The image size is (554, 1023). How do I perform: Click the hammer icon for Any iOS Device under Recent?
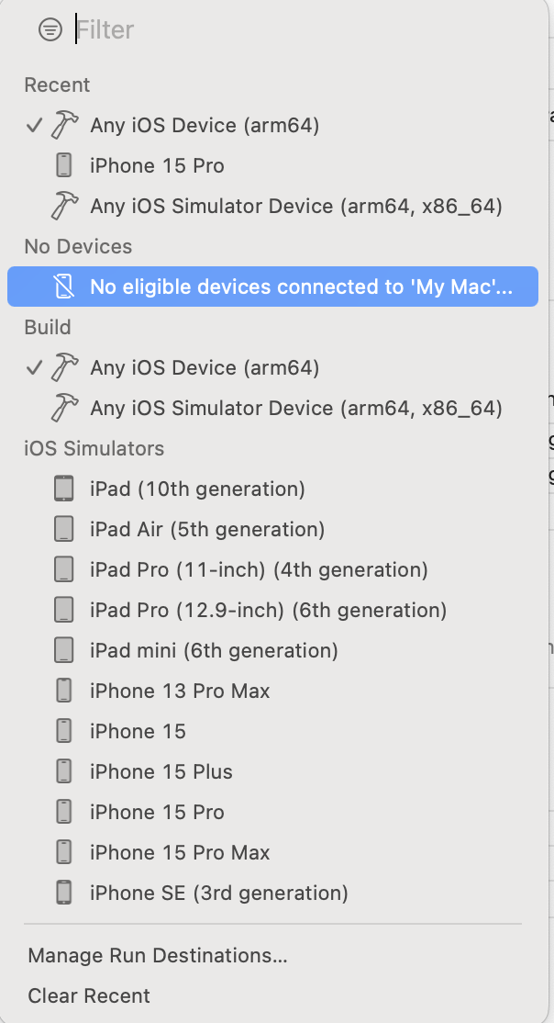64,125
